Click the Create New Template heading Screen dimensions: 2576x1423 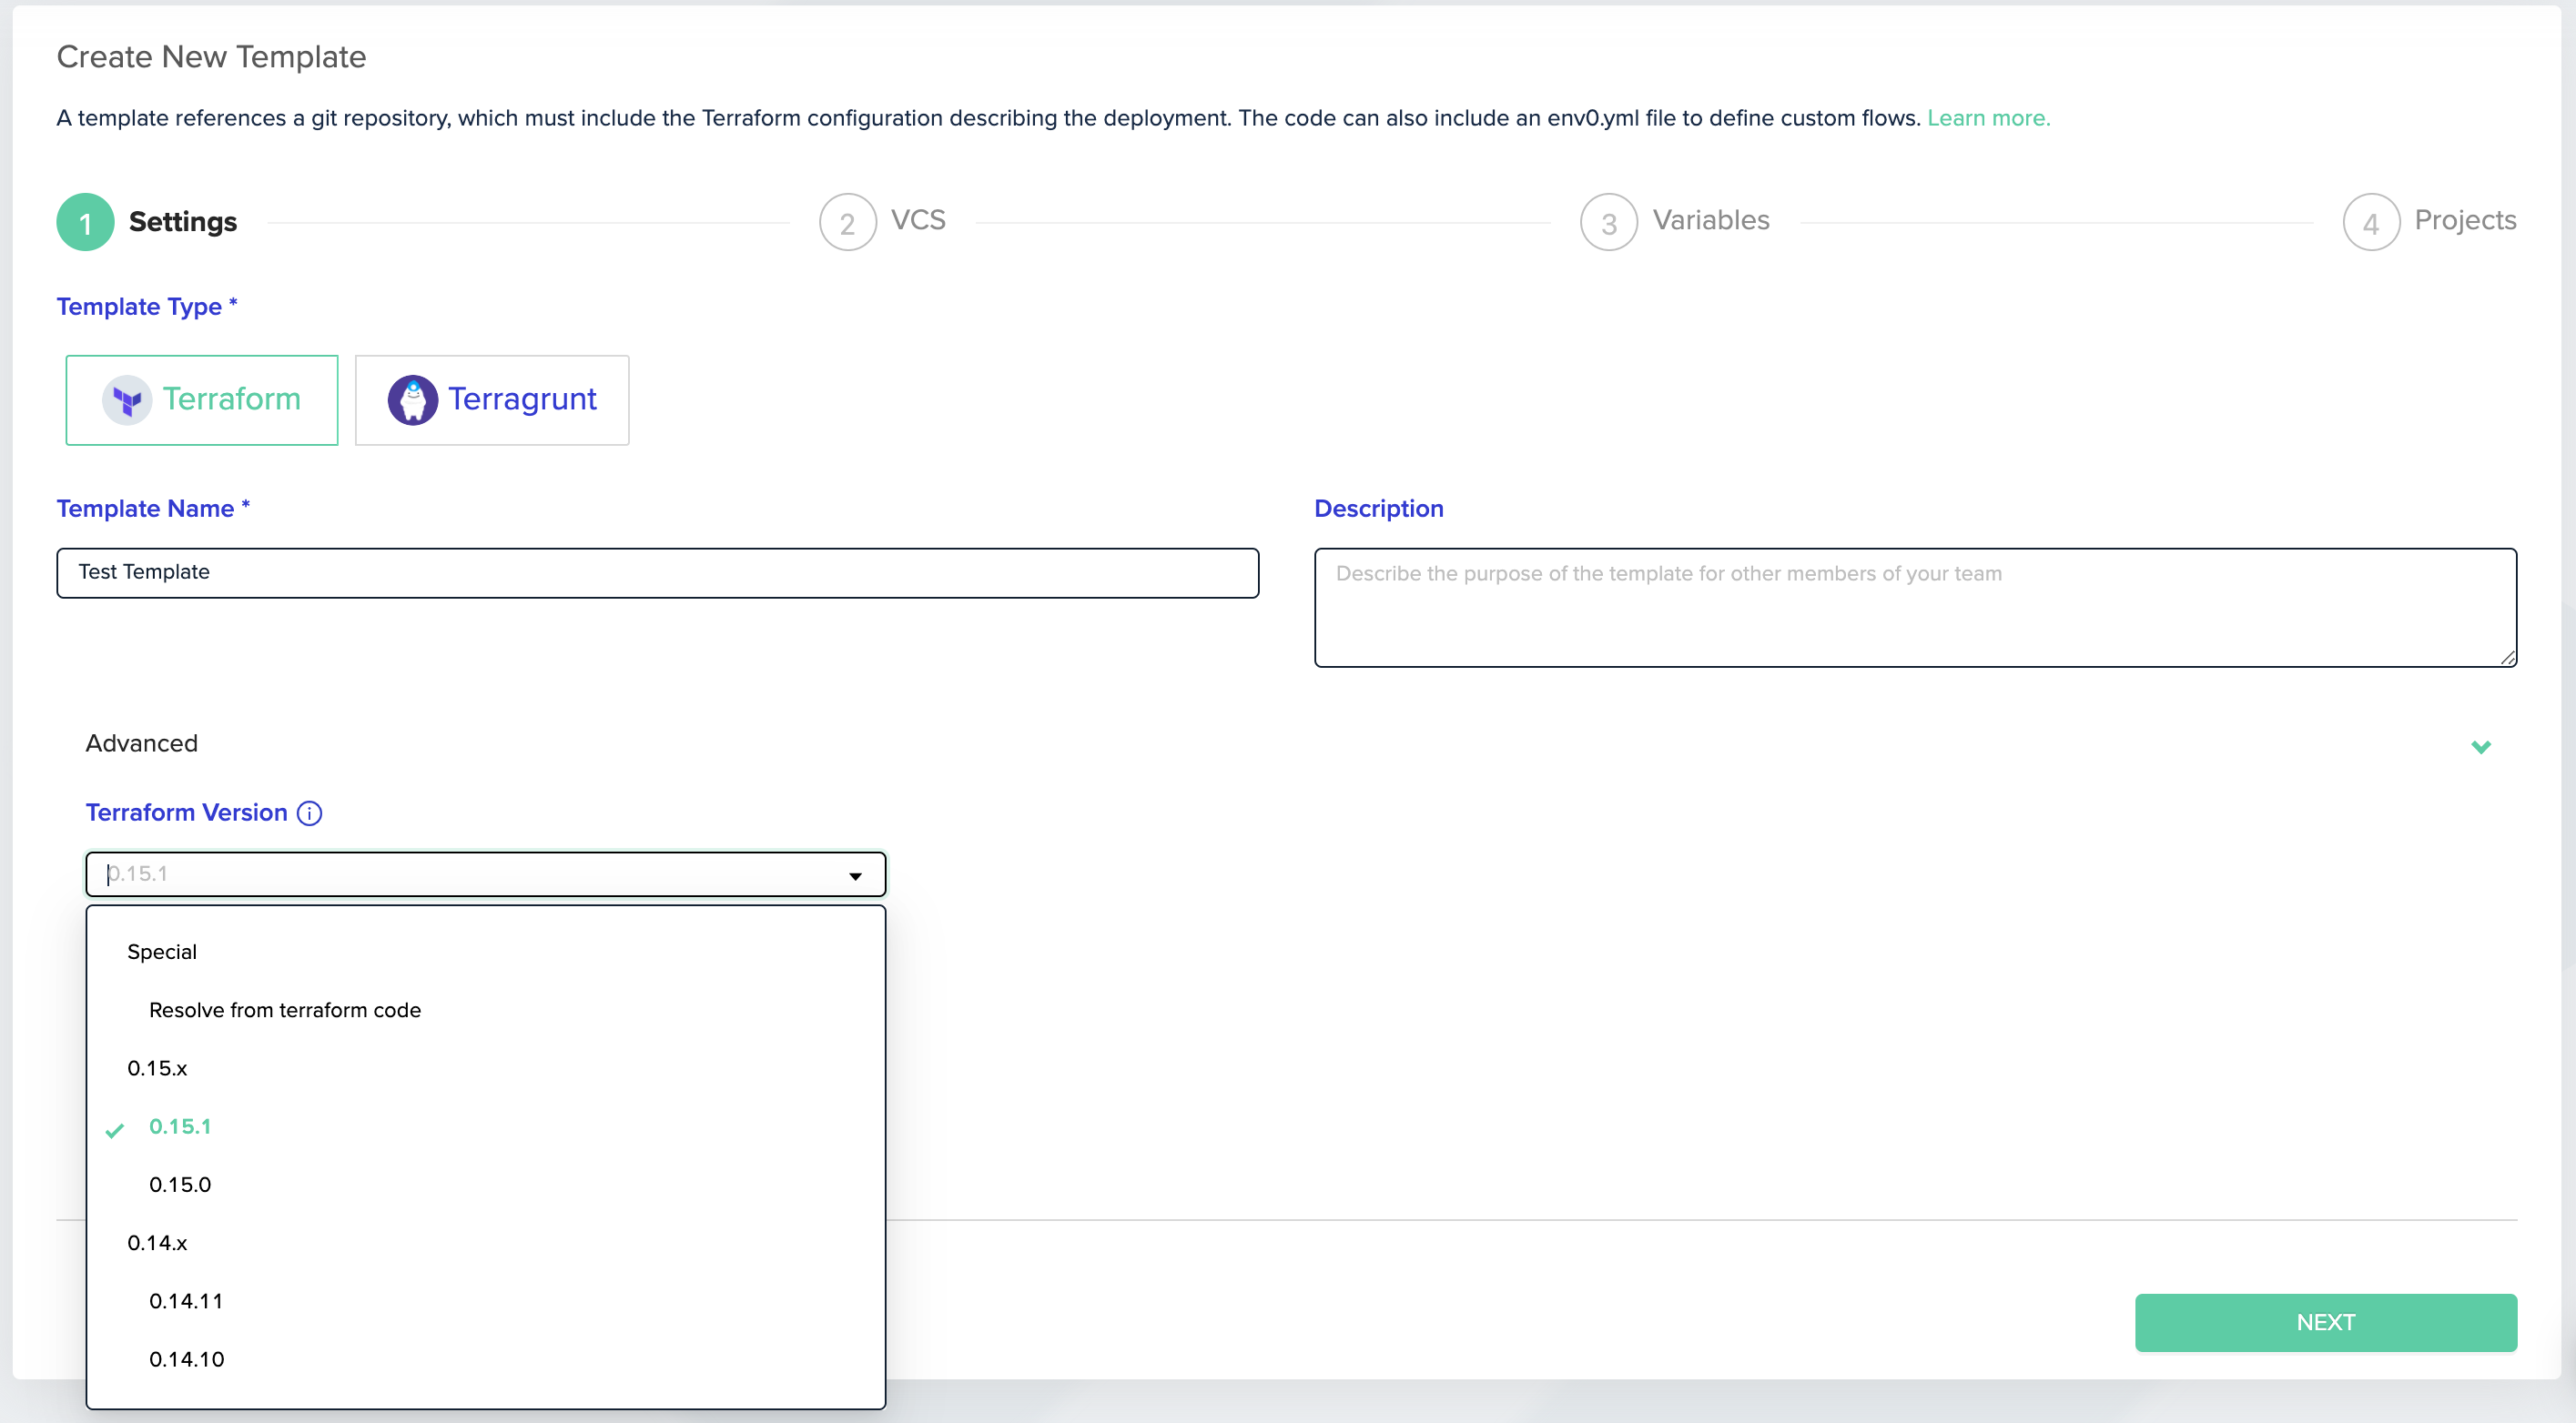click(211, 57)
